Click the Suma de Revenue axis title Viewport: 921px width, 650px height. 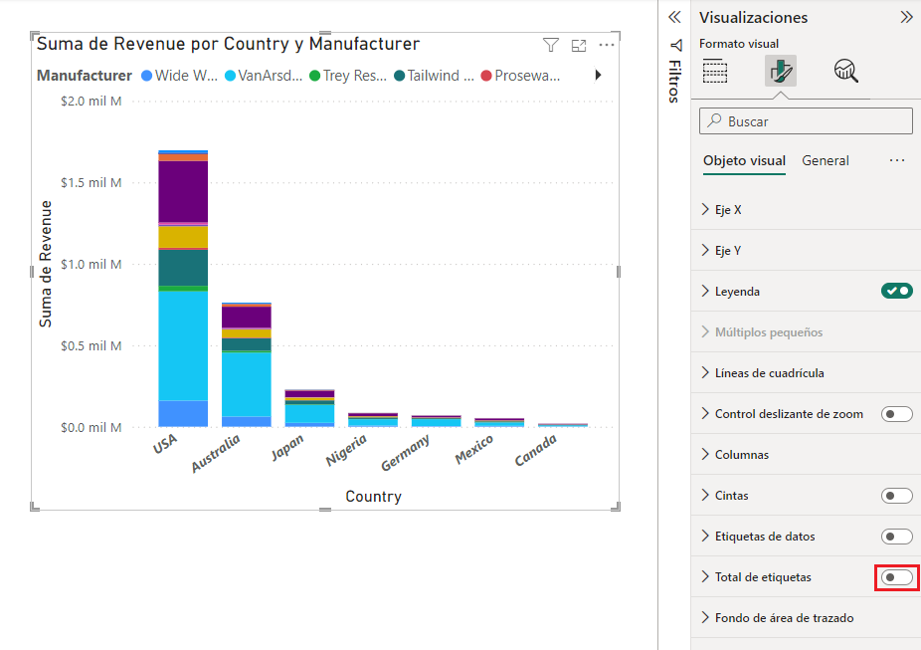[45, 264]
